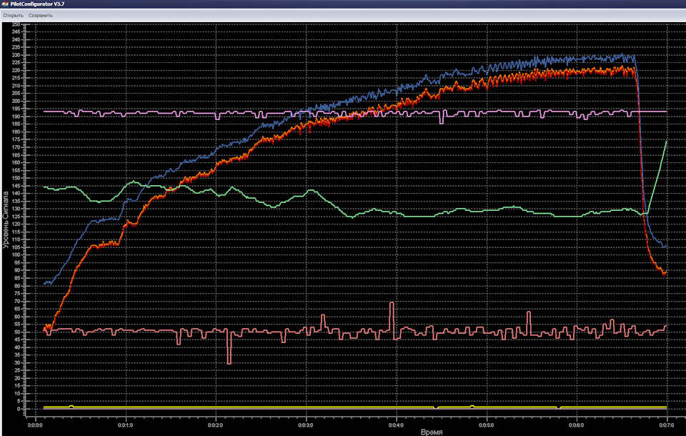Viewport: 686px width, 436px height.
Task: Click the 0:05:0 time axis label
Action: tap(487, 425)
